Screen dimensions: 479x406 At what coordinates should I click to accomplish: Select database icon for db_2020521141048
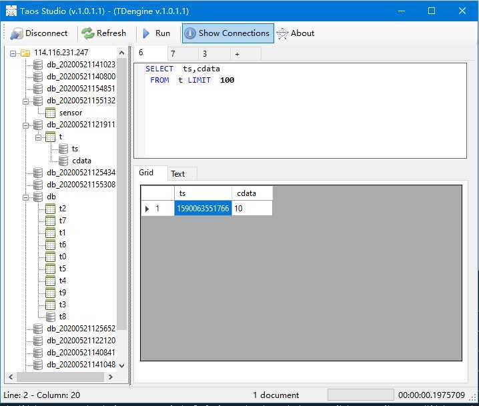(x=38, y=365)
